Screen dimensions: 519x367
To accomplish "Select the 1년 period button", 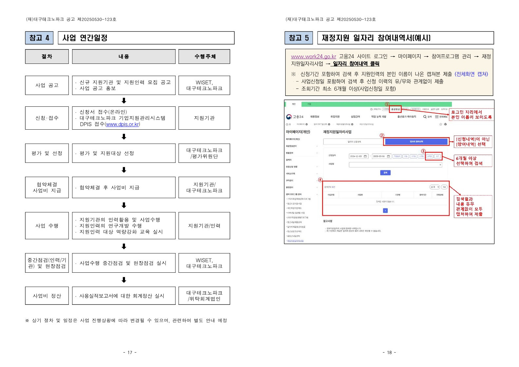I will tap(437, 156).
